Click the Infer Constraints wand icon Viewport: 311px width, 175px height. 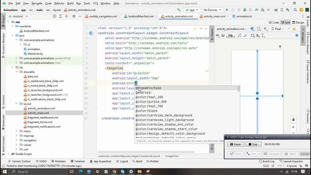click(x=245, y=35)
